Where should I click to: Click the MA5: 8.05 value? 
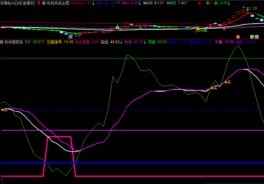[x=130, y=3]
